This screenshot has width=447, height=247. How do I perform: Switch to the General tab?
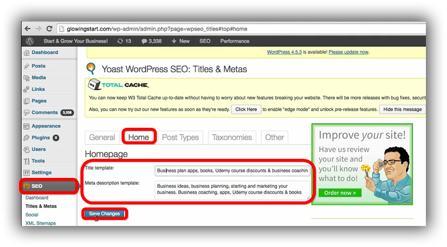(x=102, y=138)
